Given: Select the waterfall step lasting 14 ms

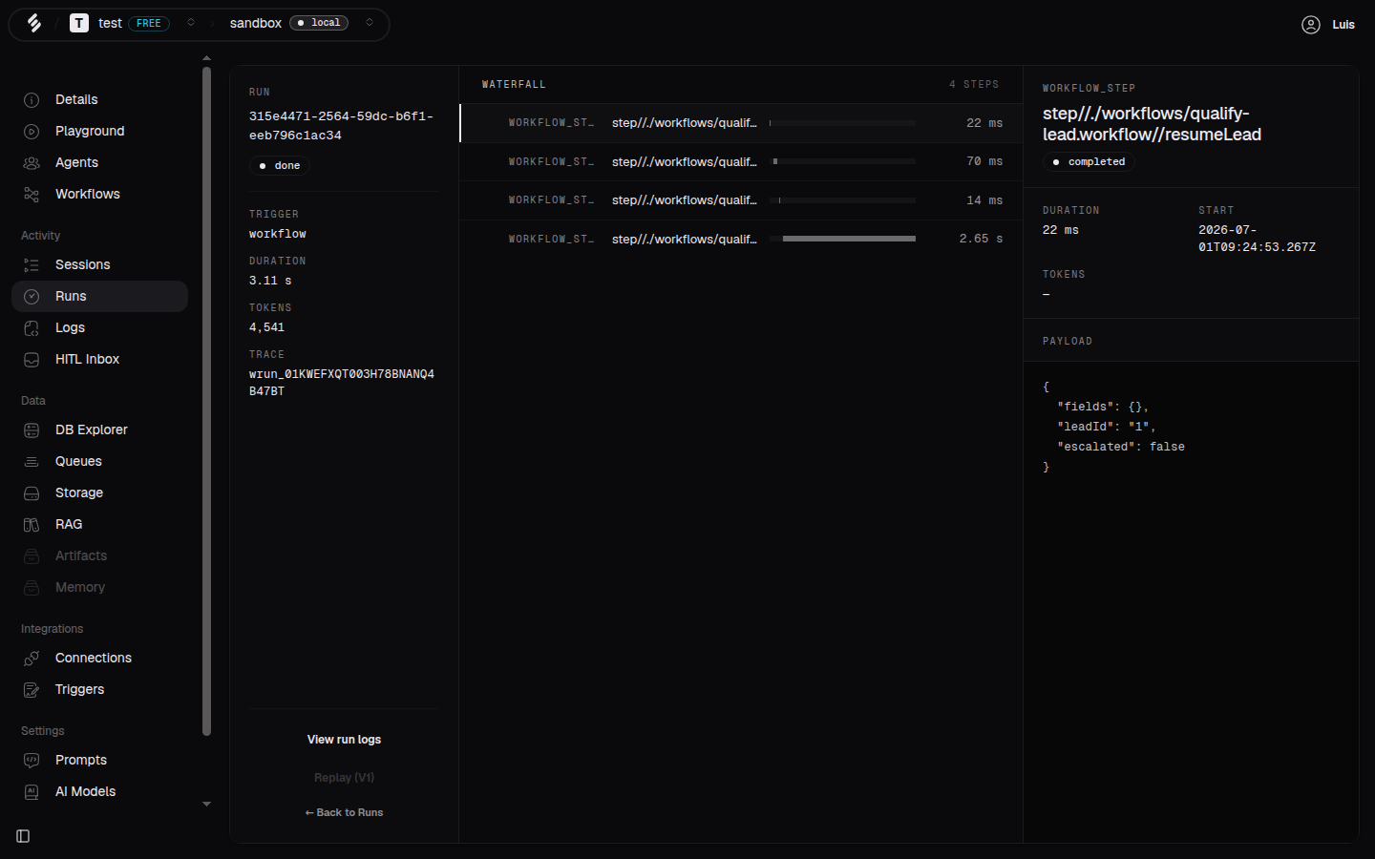Looking at the screenshot, I should [x=741, y=200].
